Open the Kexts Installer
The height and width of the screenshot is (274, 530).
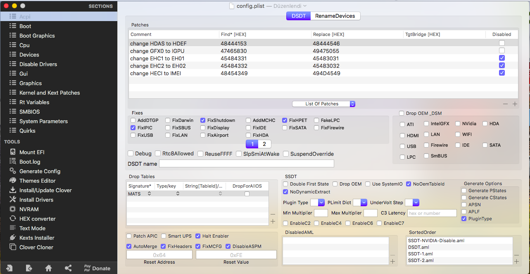click(37, 238)
